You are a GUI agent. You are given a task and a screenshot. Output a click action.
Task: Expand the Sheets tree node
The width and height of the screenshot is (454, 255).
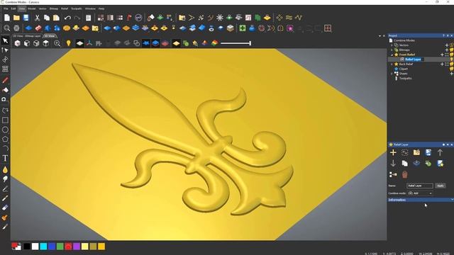click(x=392, y=74)
